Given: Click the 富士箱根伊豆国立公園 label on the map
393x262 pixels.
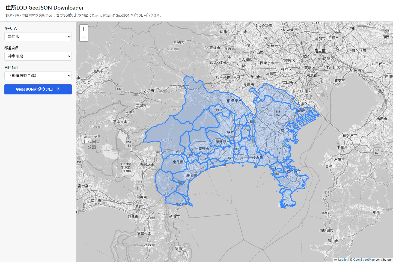Looking at the screenshot, I should pyautogui.click(x=92, y=142).
